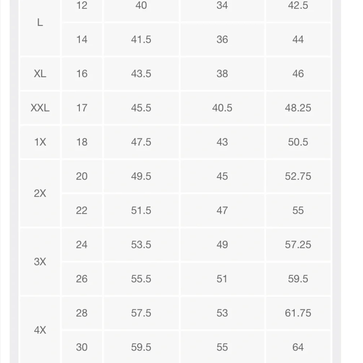The height and width of the screenshot is (363, 363).
Task: Select the 41.5 measurement for size 14
Action: tap(141, 39)
